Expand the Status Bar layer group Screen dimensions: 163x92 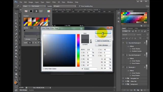click(126, 81)
